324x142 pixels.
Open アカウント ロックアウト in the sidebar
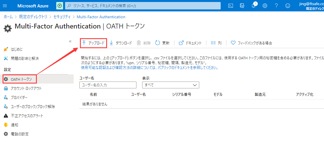click(26, 88)
